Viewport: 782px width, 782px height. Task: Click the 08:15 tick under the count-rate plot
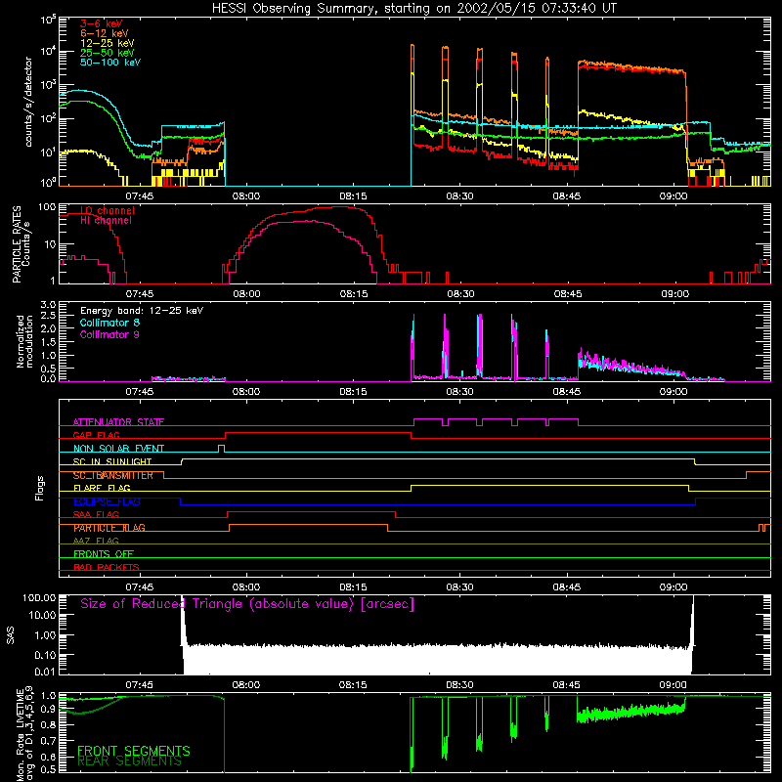coord(353,196)
